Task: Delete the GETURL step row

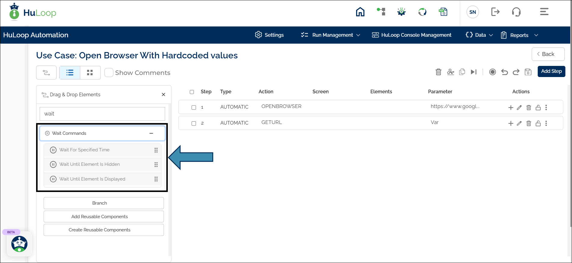Action: (x=529, y=123)
